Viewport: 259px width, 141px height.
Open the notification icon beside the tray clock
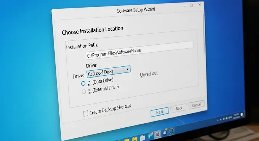pyautogui.click(x=242, y=114)
